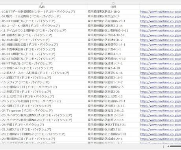Image resolution: width=181 pixels, height=150 pixels.
Task: Select the T's garden name cell
Action: pyautogui.click(x=44, y=111)
